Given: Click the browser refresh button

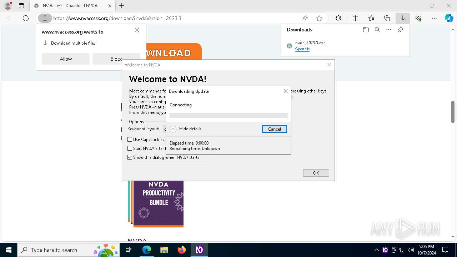Looking at the screenshot, I should 26,18.
